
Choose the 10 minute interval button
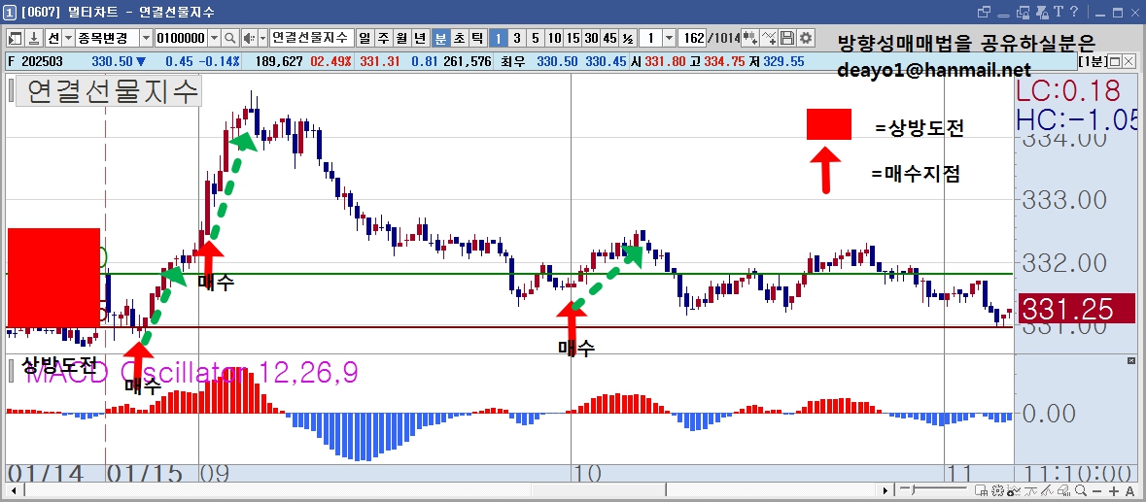point(555,38)
